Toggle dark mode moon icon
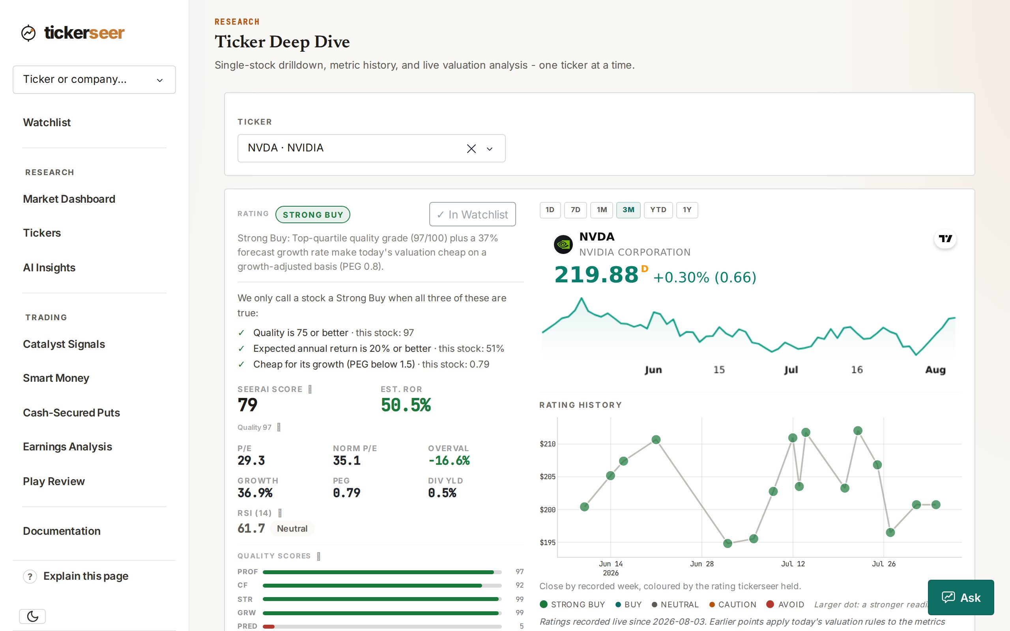This screenshot has width=1010, height=631. coord(33,616)
